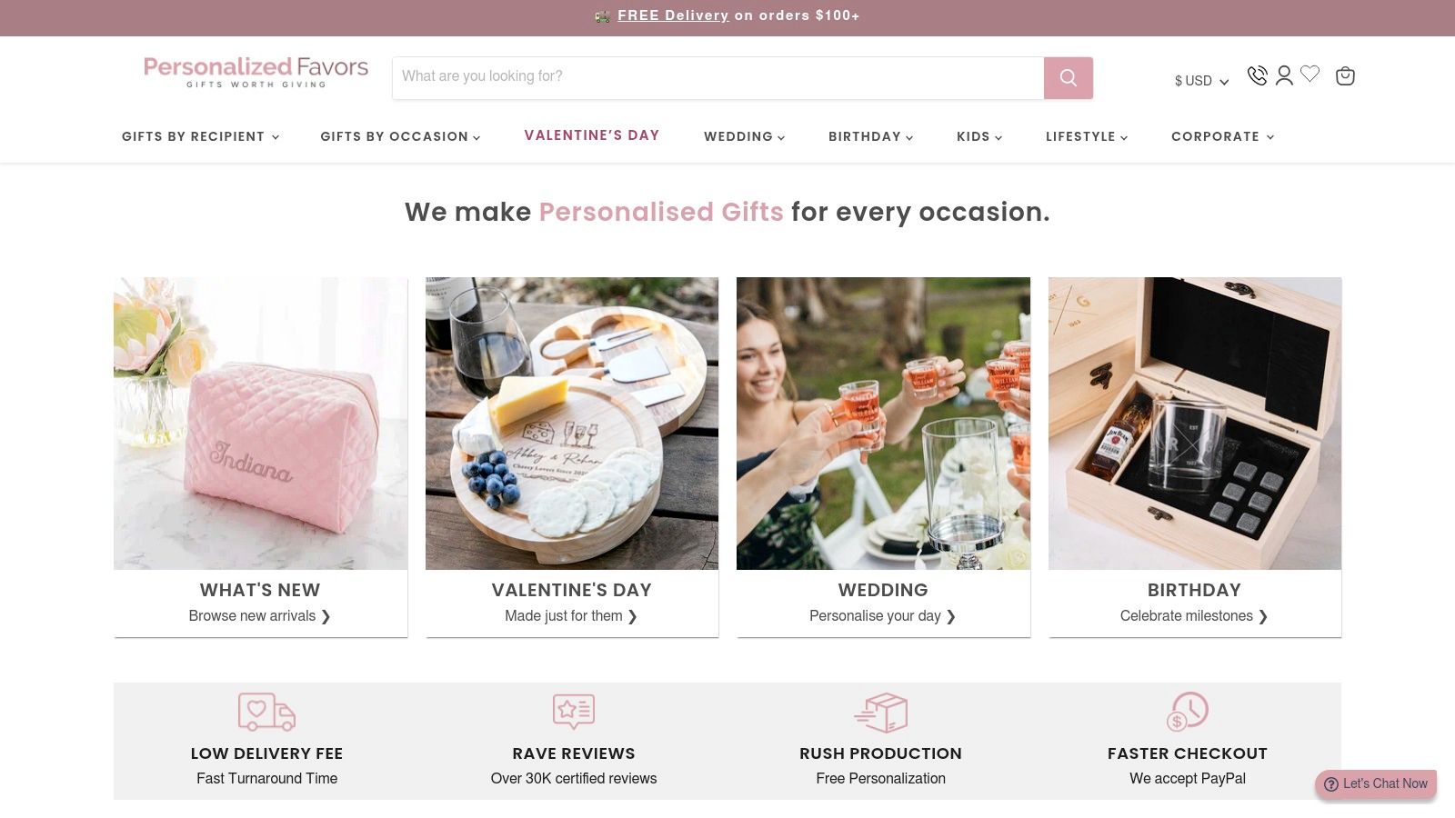This screenshot has height=818, width=1455.
Task: Open the wishlist heart icon
Action: point(1309,75)
